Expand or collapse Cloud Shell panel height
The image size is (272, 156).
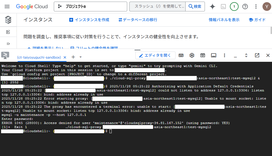[x=246, y=55]
